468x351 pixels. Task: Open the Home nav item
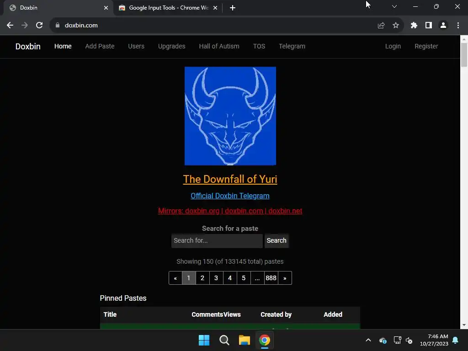pyautogui.click(x=63, y=46)
